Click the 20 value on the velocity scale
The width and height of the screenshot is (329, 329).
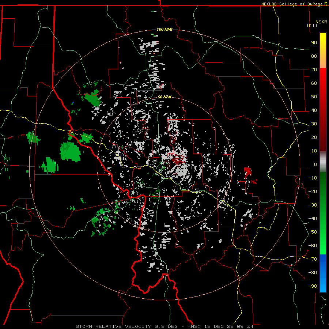(314, 137)
